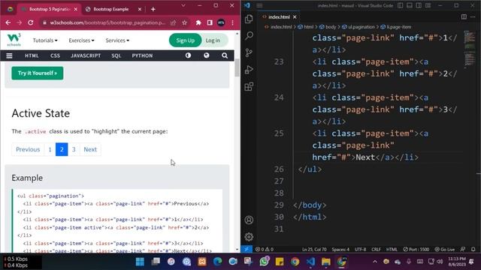Change language mode via HTML
Screen dimensions: 481x270
[x=392, y=249]
